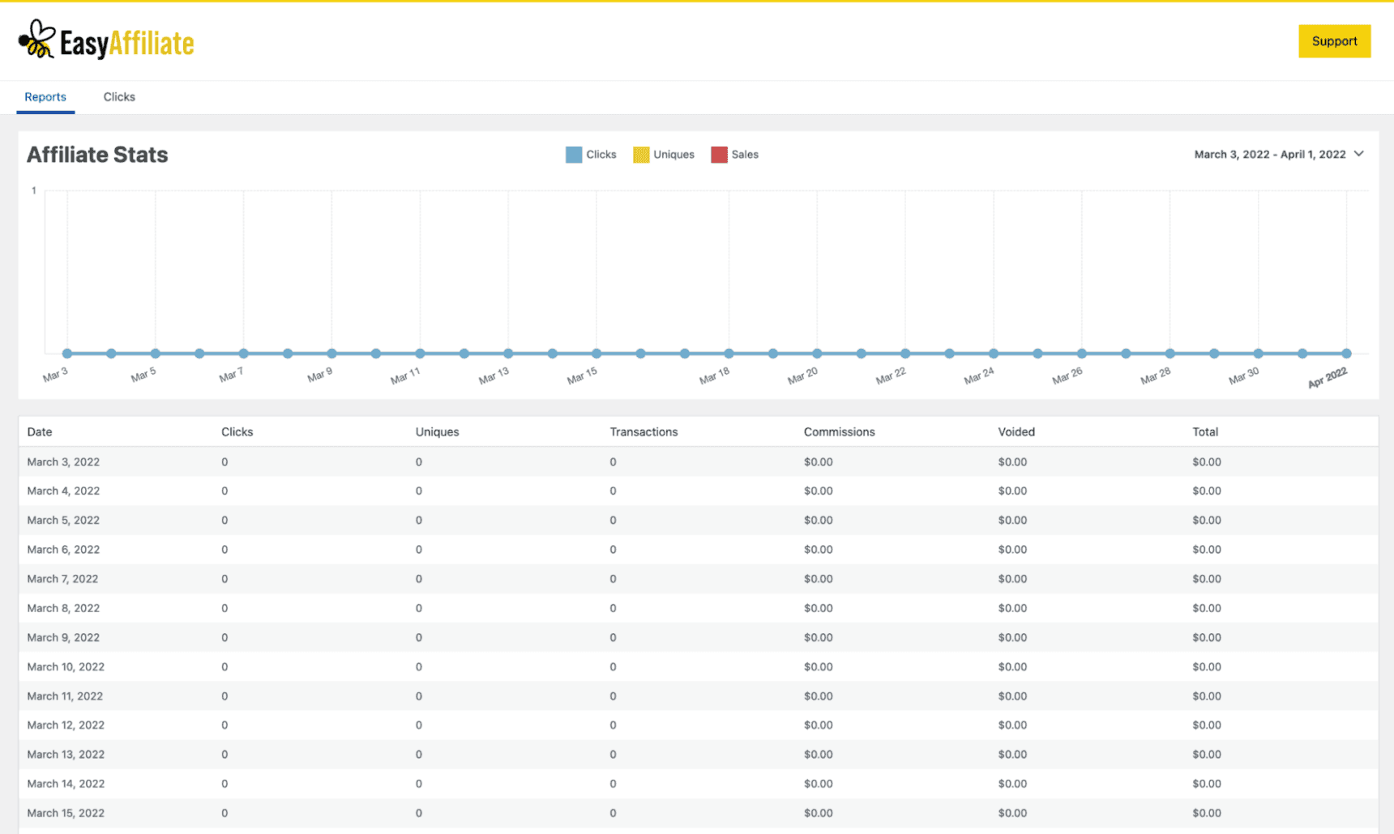The height and width of the screenshot is (834, 1394).
Task: Click the Transactions column header
Action: [x=644, y=432]
